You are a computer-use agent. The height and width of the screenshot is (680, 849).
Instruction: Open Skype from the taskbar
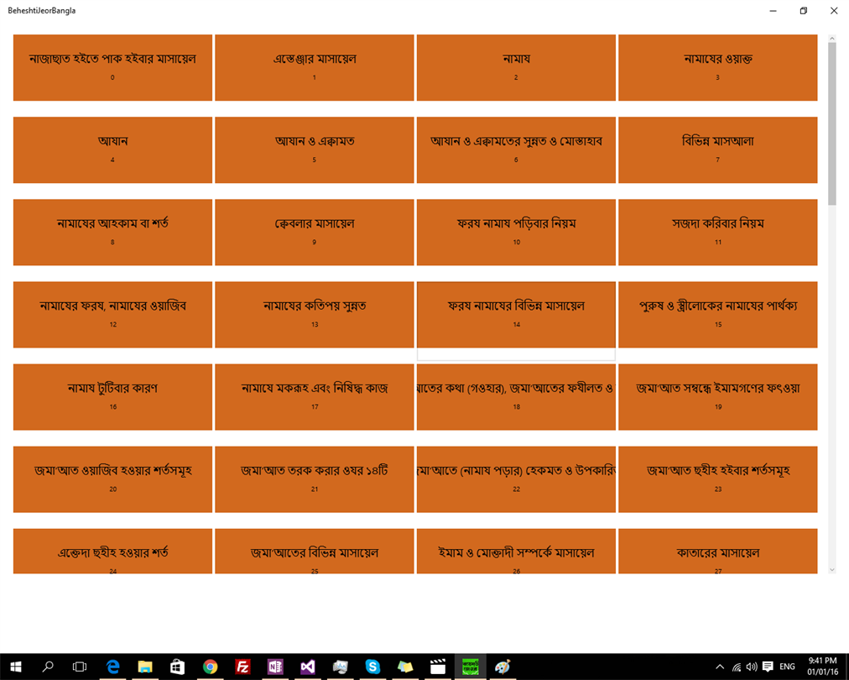coord(372,667)
